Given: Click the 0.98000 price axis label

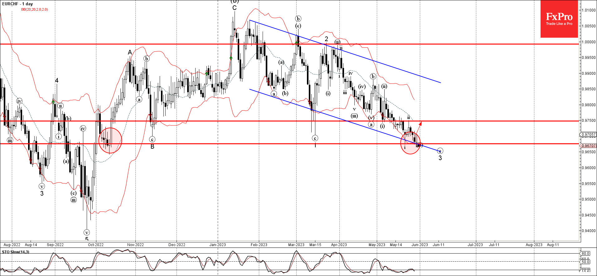Looking at the screenshot, I should point(589,105).
